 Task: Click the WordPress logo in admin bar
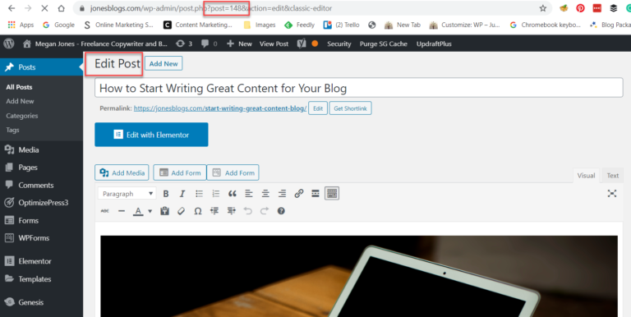pos(8,44)
